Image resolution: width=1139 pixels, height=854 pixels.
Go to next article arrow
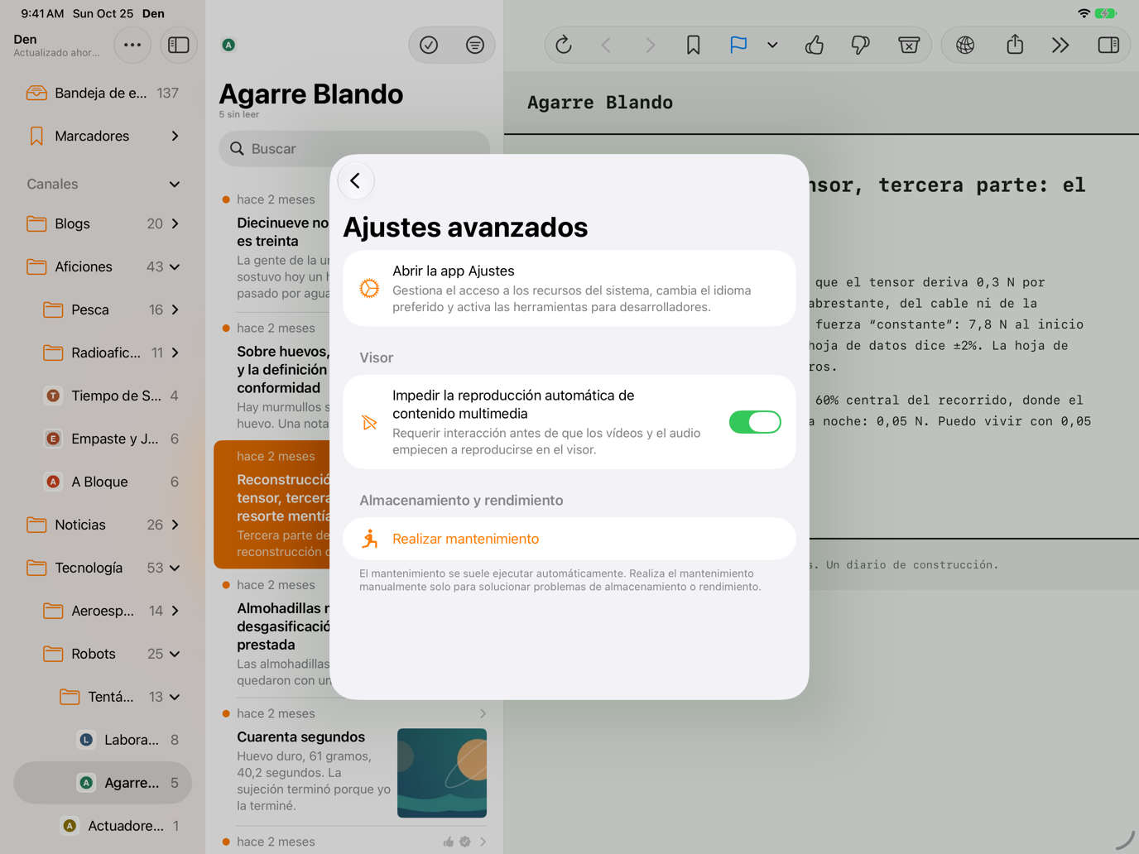coord(650,45)
